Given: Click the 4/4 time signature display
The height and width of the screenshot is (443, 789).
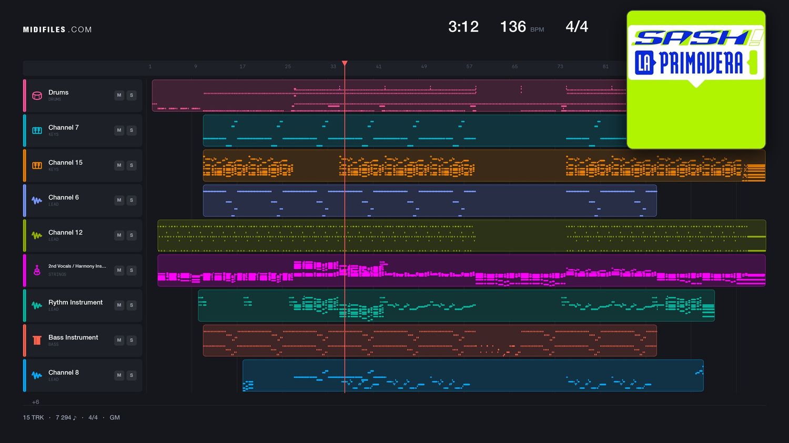Looking at the screenshot, I should [576, 27].
